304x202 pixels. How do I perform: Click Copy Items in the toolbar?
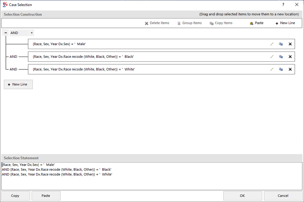tap(221, 23)
